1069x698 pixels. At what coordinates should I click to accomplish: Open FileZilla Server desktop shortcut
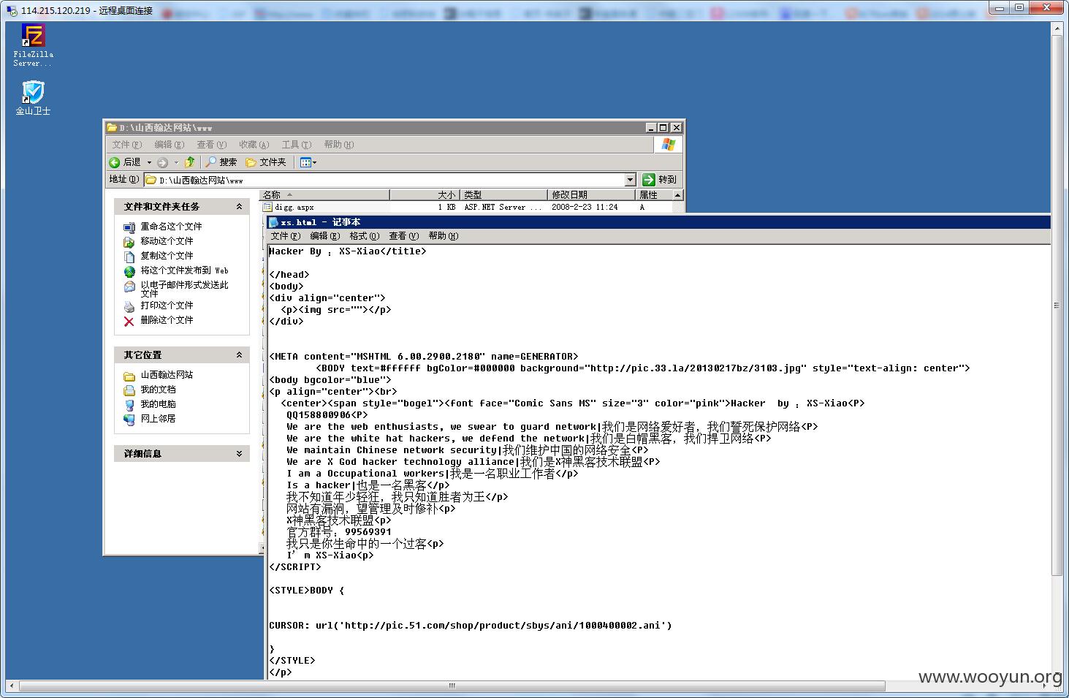pos(33,45)
